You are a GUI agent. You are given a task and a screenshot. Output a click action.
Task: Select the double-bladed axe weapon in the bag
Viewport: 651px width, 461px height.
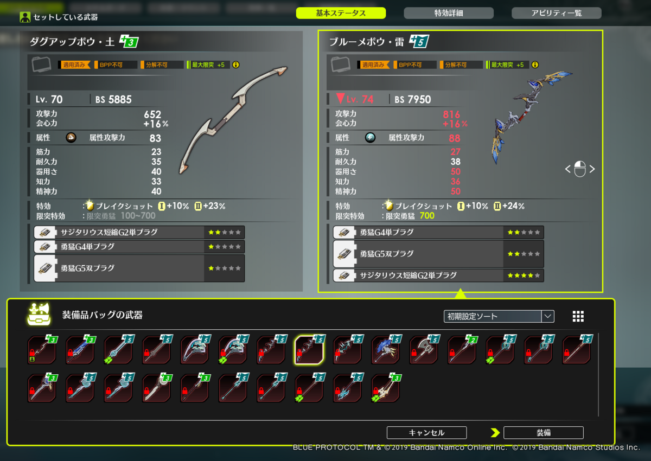[424, 350]
